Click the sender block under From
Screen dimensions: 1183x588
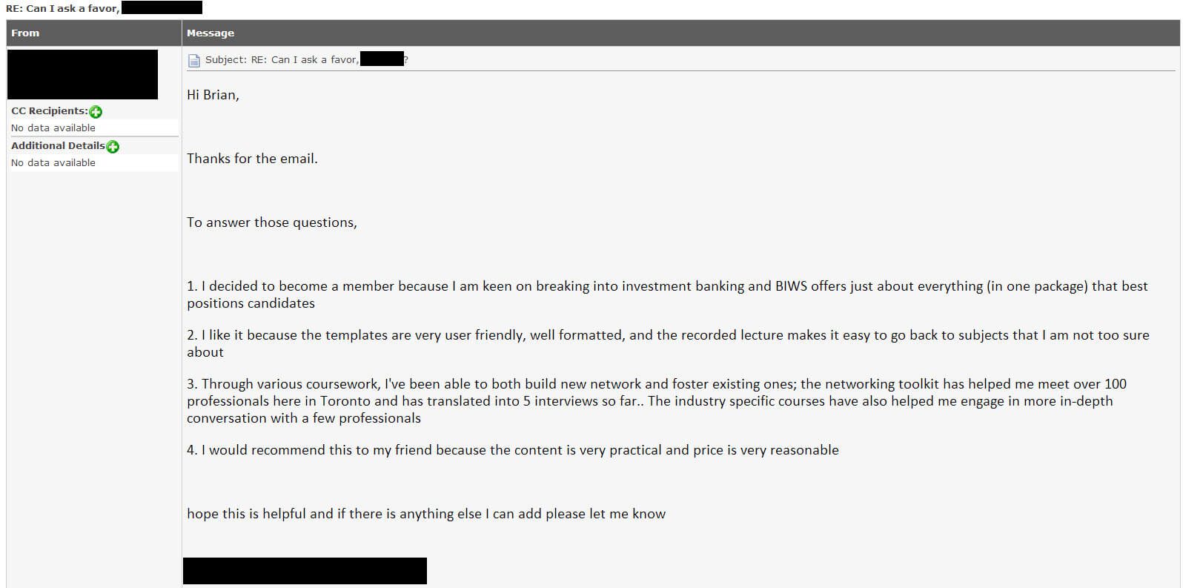pos(82,74)
